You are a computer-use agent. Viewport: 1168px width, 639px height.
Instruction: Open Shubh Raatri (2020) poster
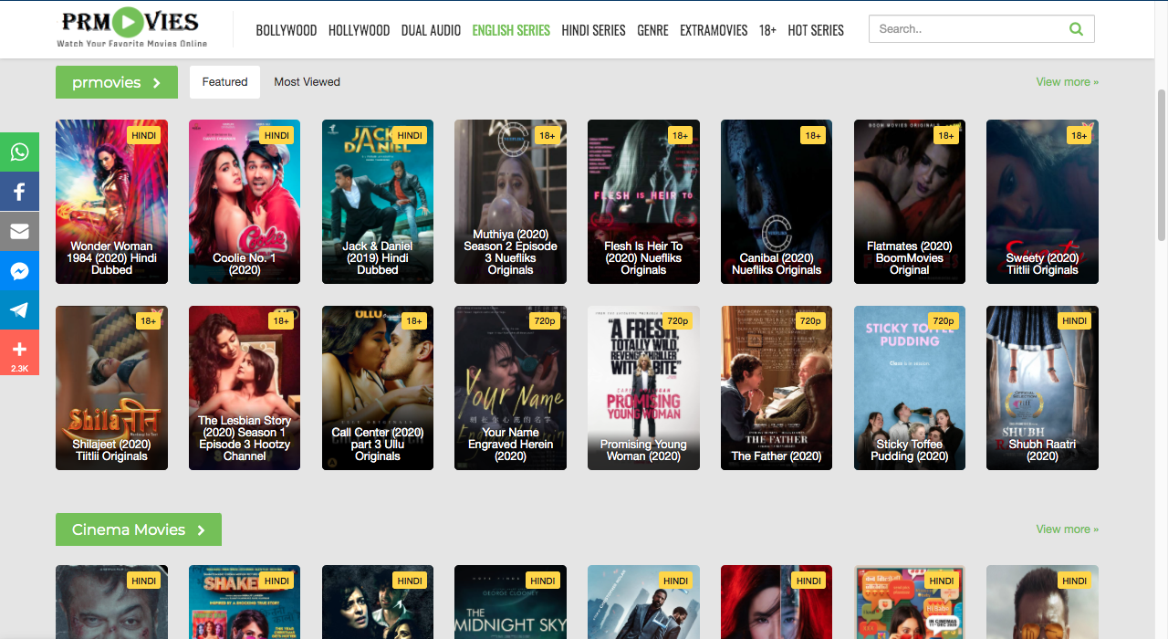pyautogui.click(x=1042, y=388)
